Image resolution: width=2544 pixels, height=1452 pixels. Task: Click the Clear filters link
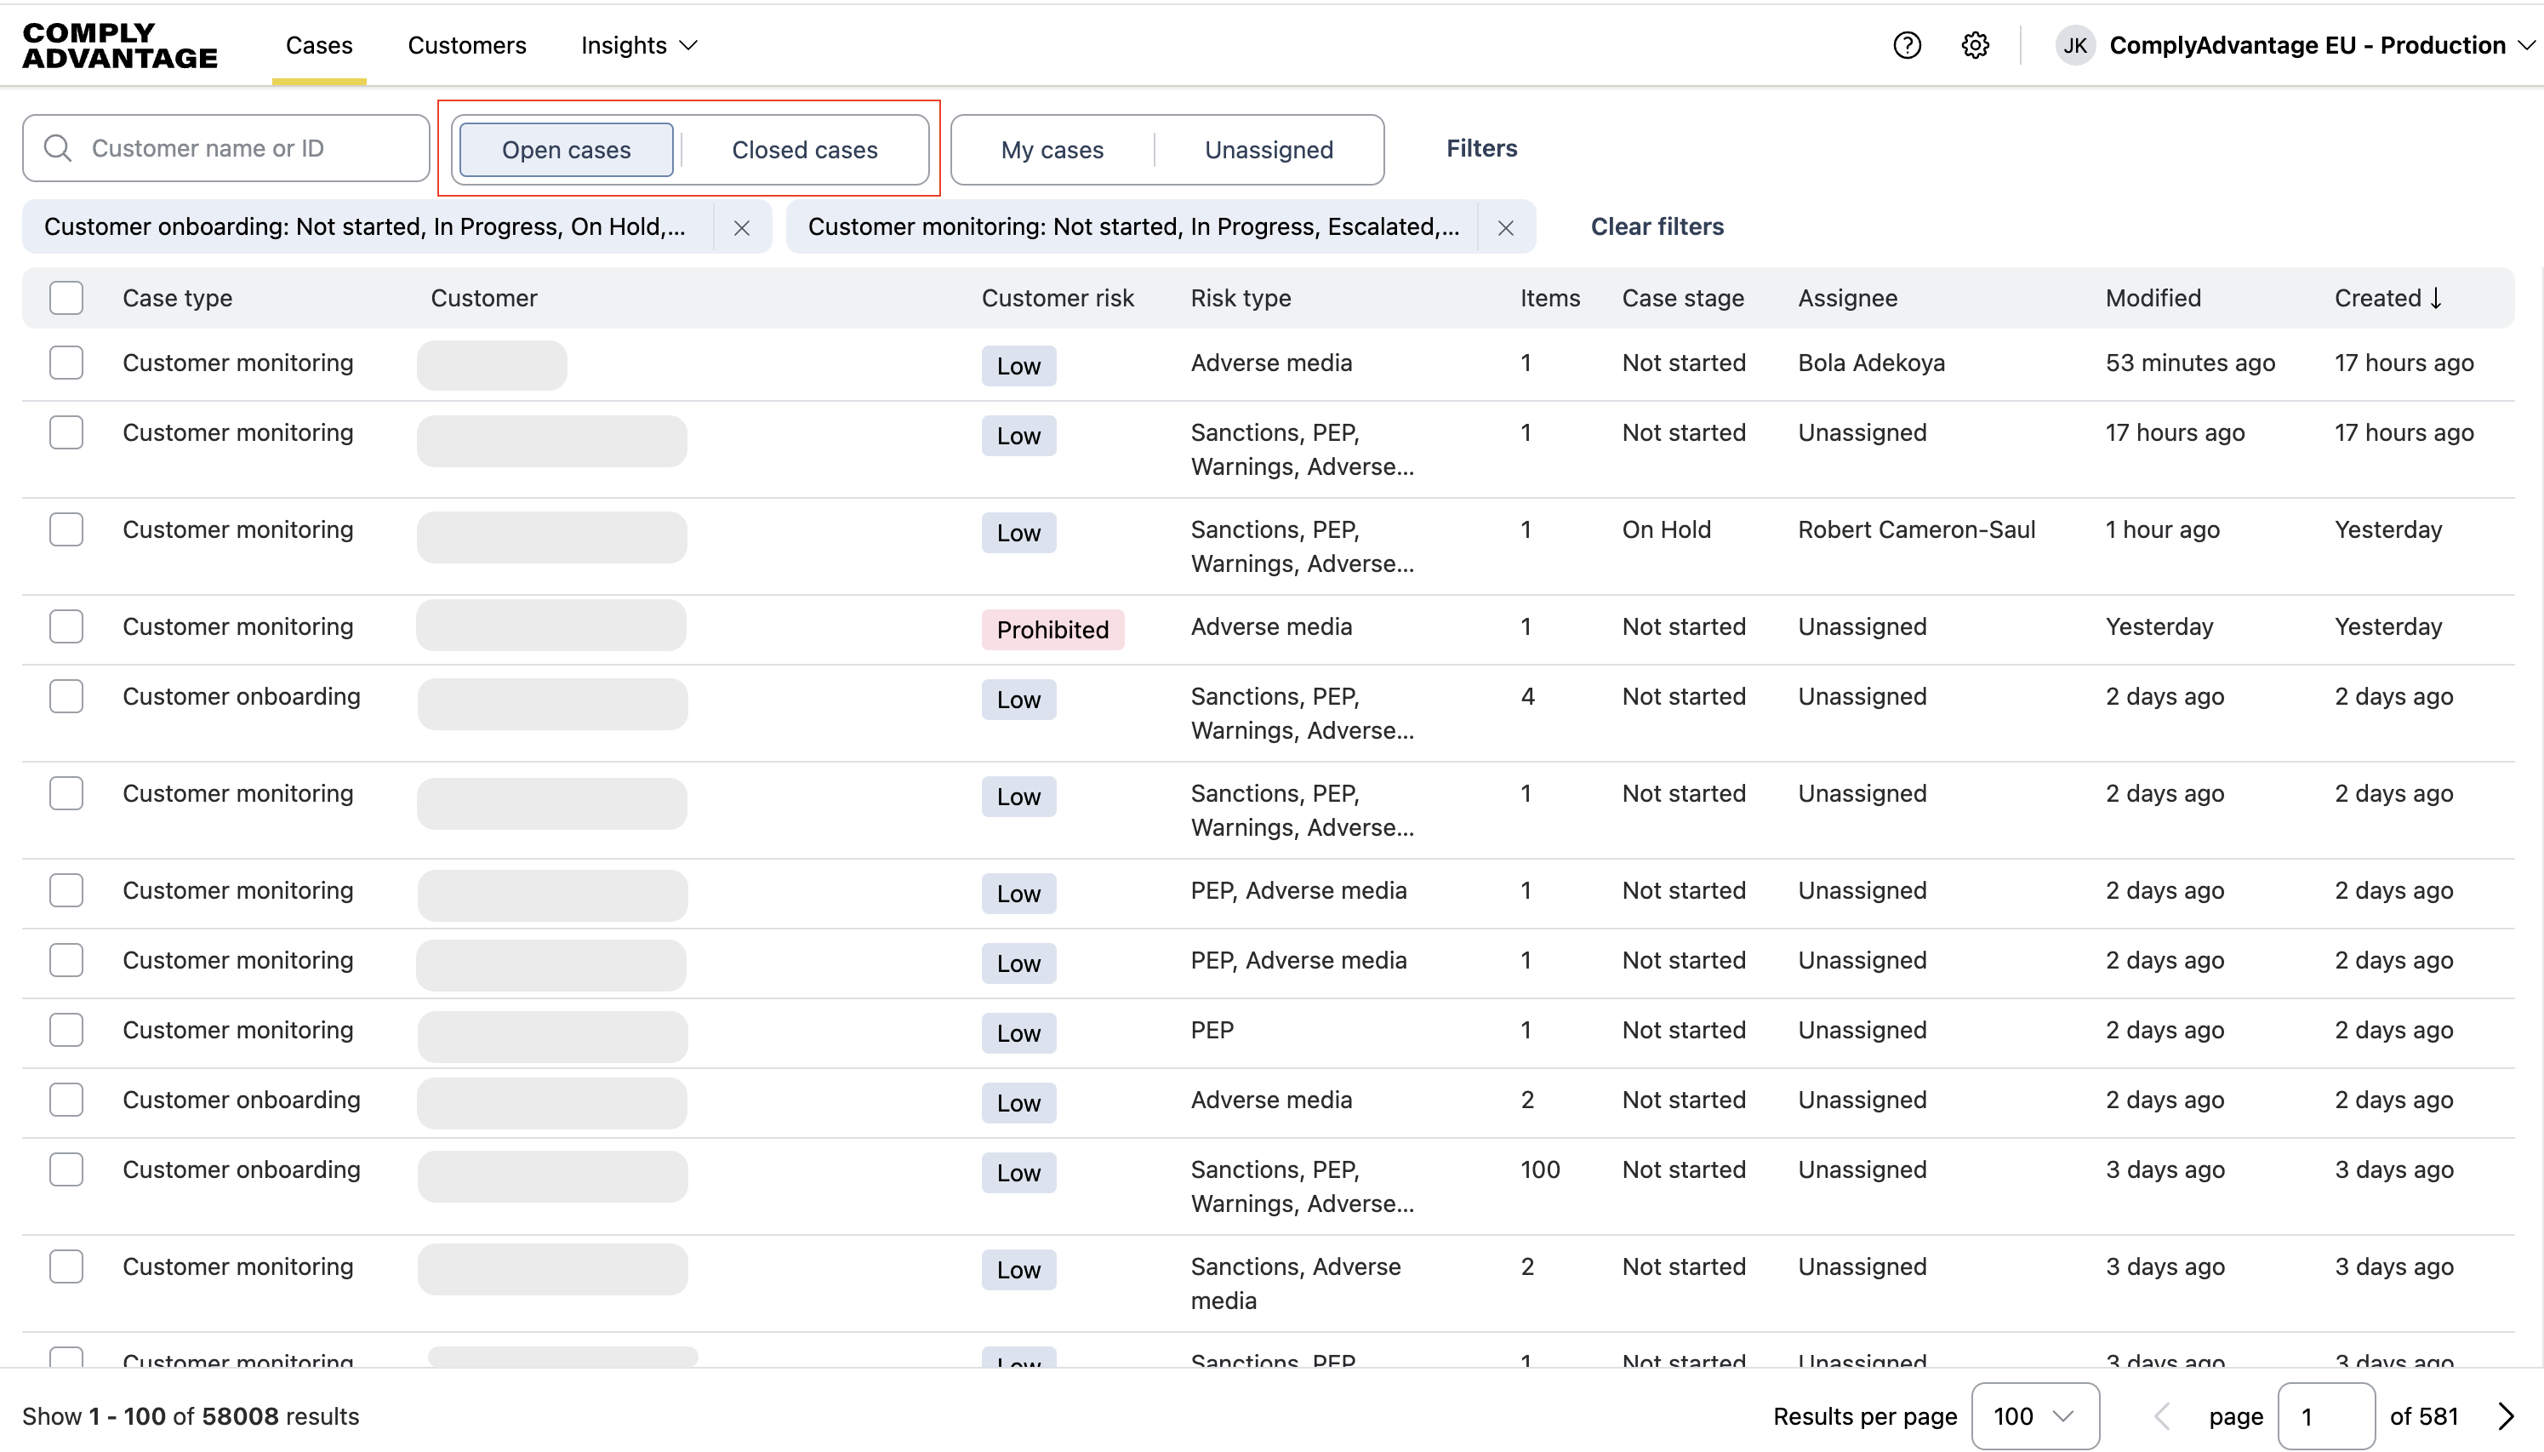pyautogui.click(x=1657, y=226)
